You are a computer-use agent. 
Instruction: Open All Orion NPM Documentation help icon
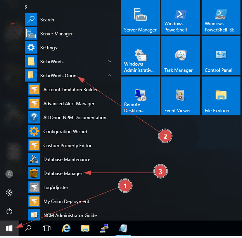click(x=34, y=117)
